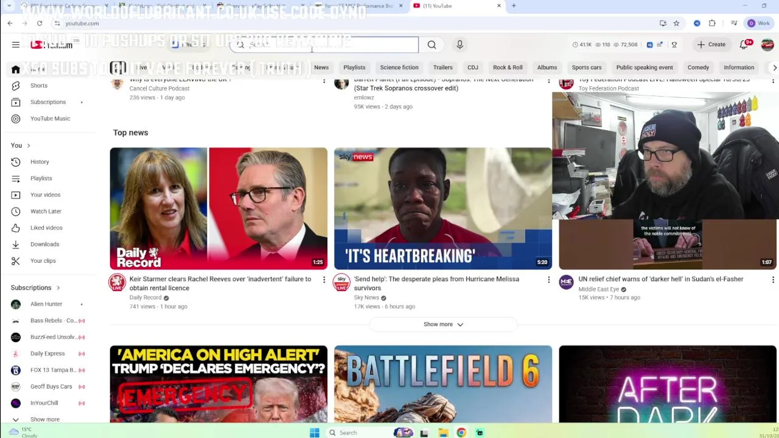779x438 pixels.
Task: Select the Trailers chip
Action: pos(442,68)
